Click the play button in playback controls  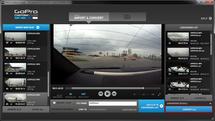107,94
